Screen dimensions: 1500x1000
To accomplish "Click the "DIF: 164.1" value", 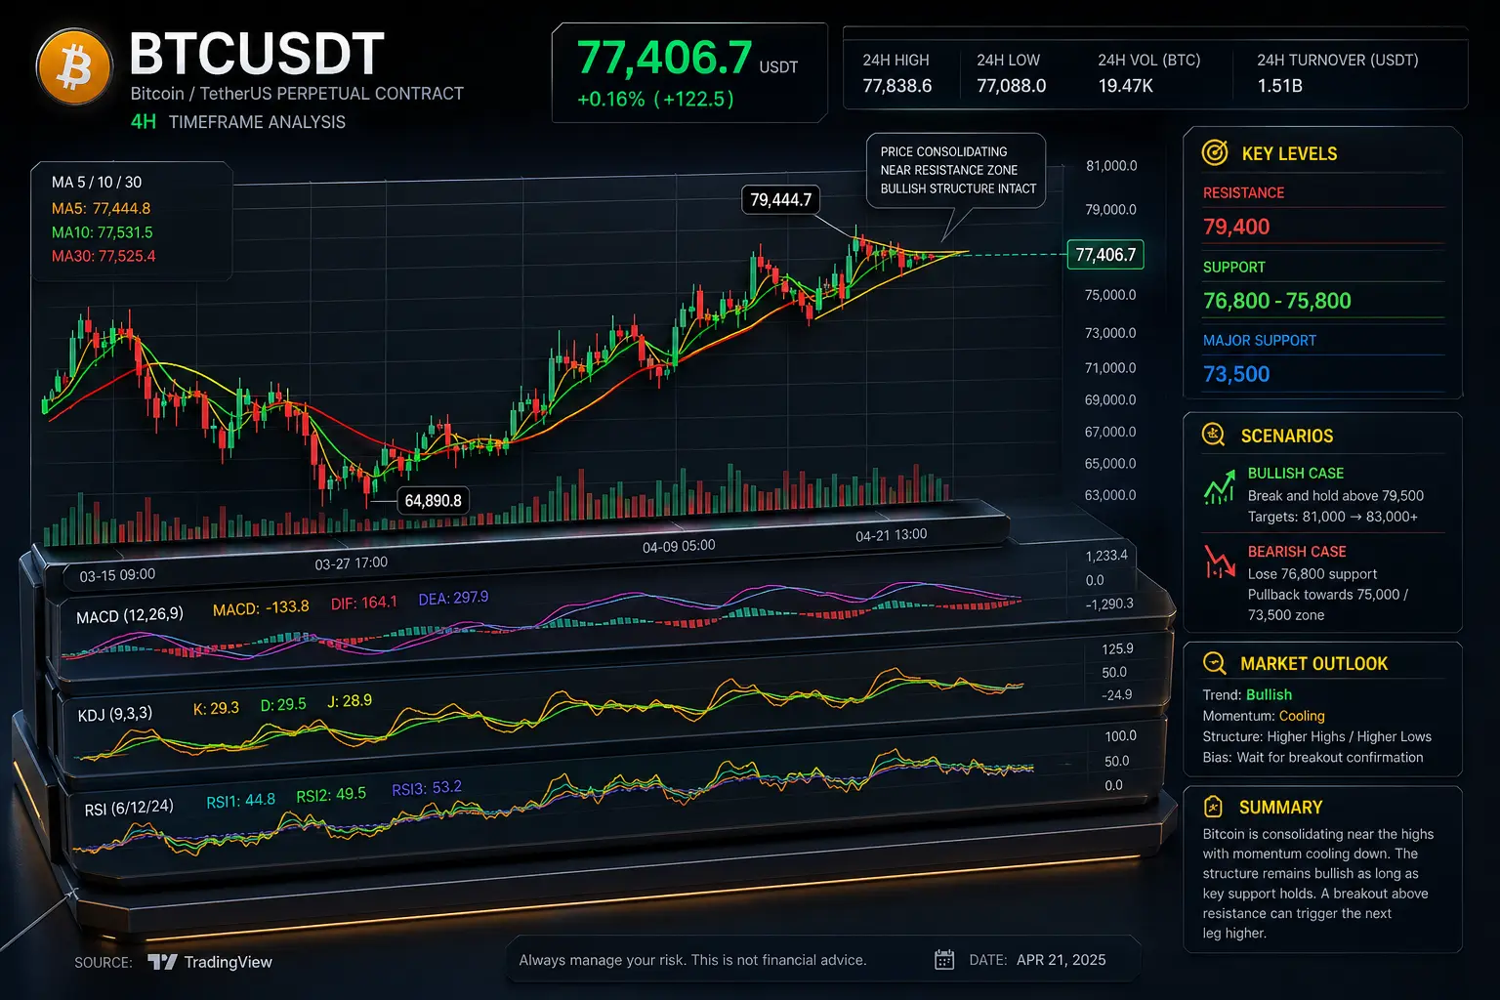I will pos(363,604).
